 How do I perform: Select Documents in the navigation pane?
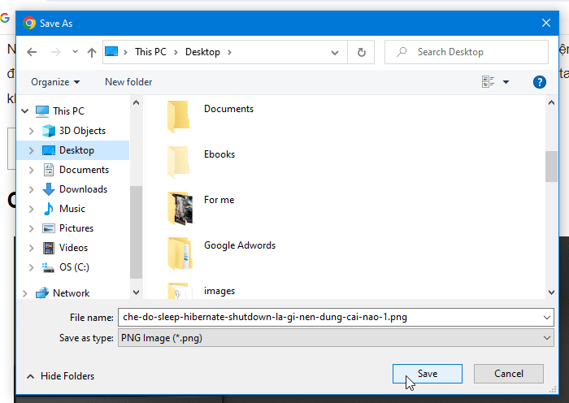click(84, 170)
